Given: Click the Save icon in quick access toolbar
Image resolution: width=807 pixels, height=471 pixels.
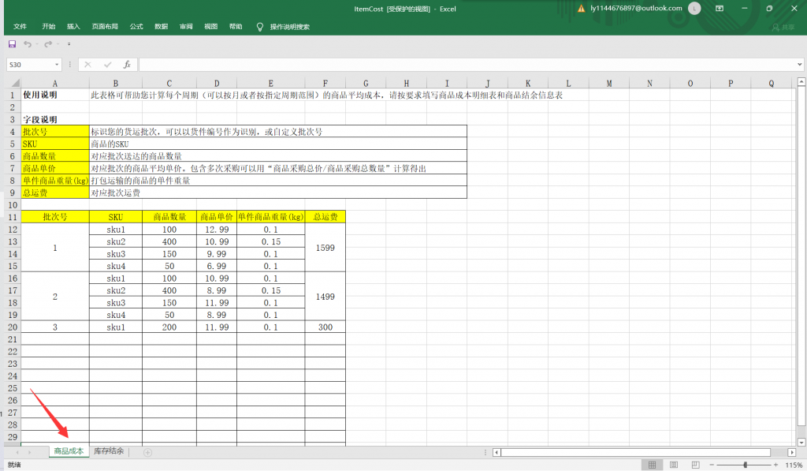Looking at the screenshot, I should [x=13, y=44].
